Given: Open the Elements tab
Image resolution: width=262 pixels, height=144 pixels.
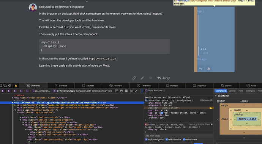Looking at the screenshot, I should (x=33, y=86).
